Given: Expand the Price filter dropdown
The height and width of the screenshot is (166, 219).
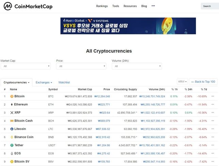Looking at the screenshot, I should [81, 66].
